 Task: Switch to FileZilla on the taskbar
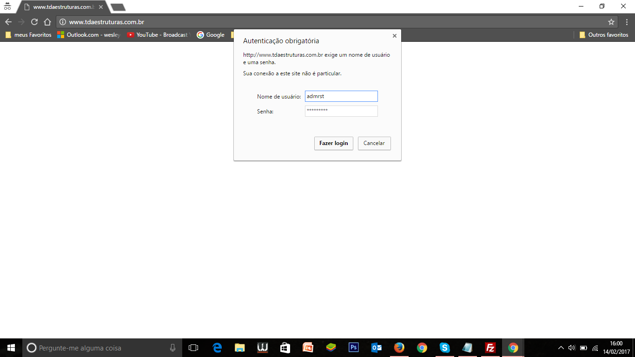coord(490,348)
